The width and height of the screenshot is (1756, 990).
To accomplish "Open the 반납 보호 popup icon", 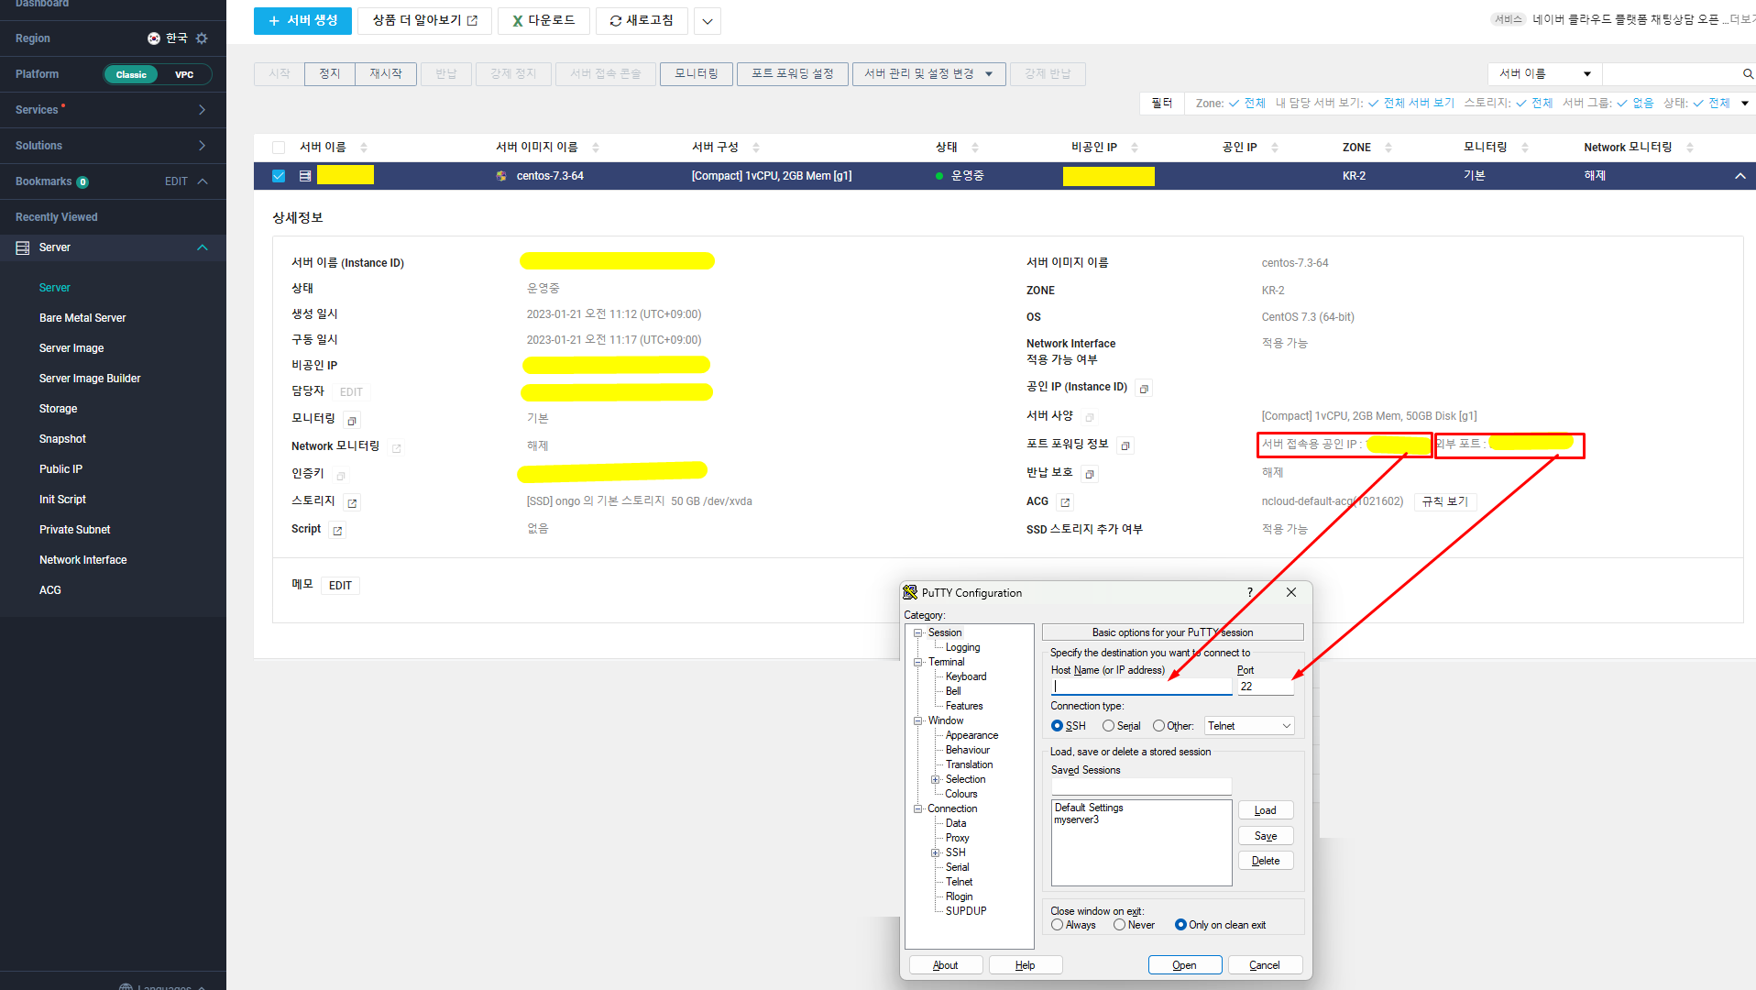I will [1089, 474].
